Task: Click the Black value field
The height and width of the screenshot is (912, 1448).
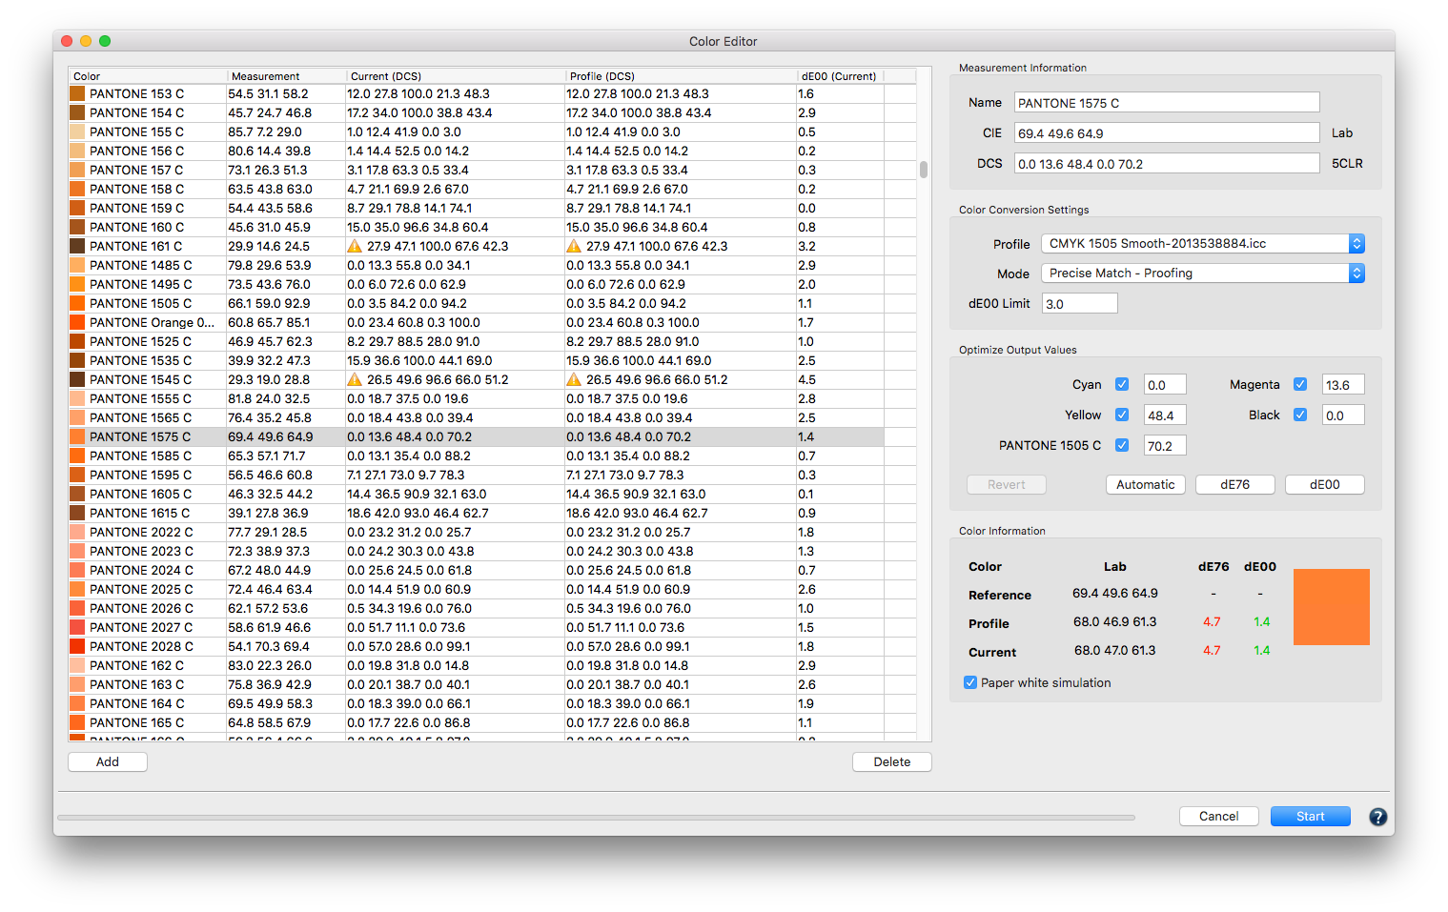Action: (x=1343, y=415)
